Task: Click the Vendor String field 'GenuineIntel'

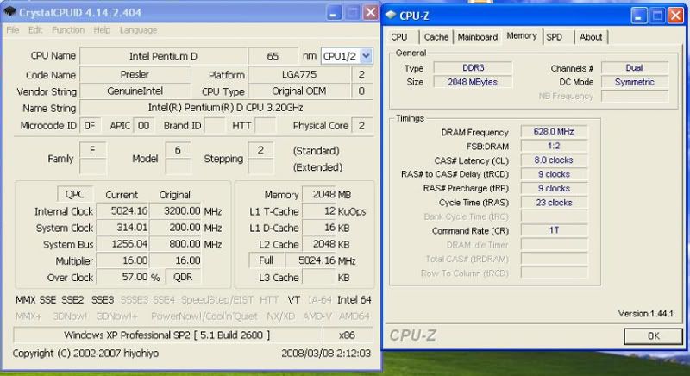Action: 135,91
